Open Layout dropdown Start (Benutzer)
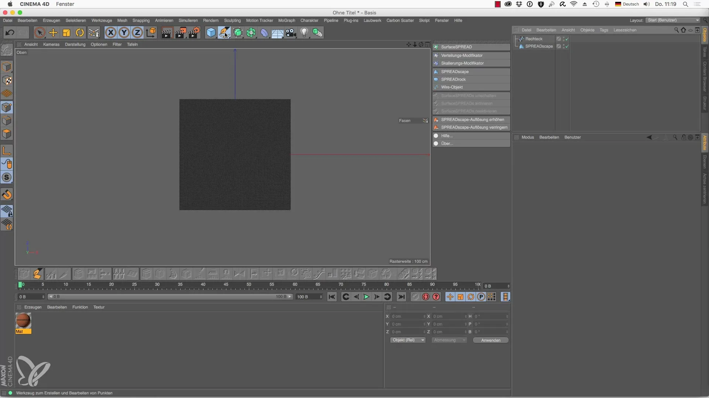Viewport: 709px width, 398px height. [673, 20]
